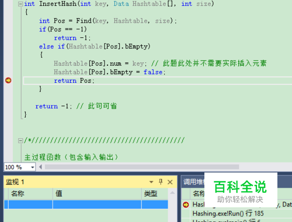Image resolution: width=292 pixels, height=222 pixels.
Task: Click the 值 column header in Watch panel
Action: (x=97, y=193)
